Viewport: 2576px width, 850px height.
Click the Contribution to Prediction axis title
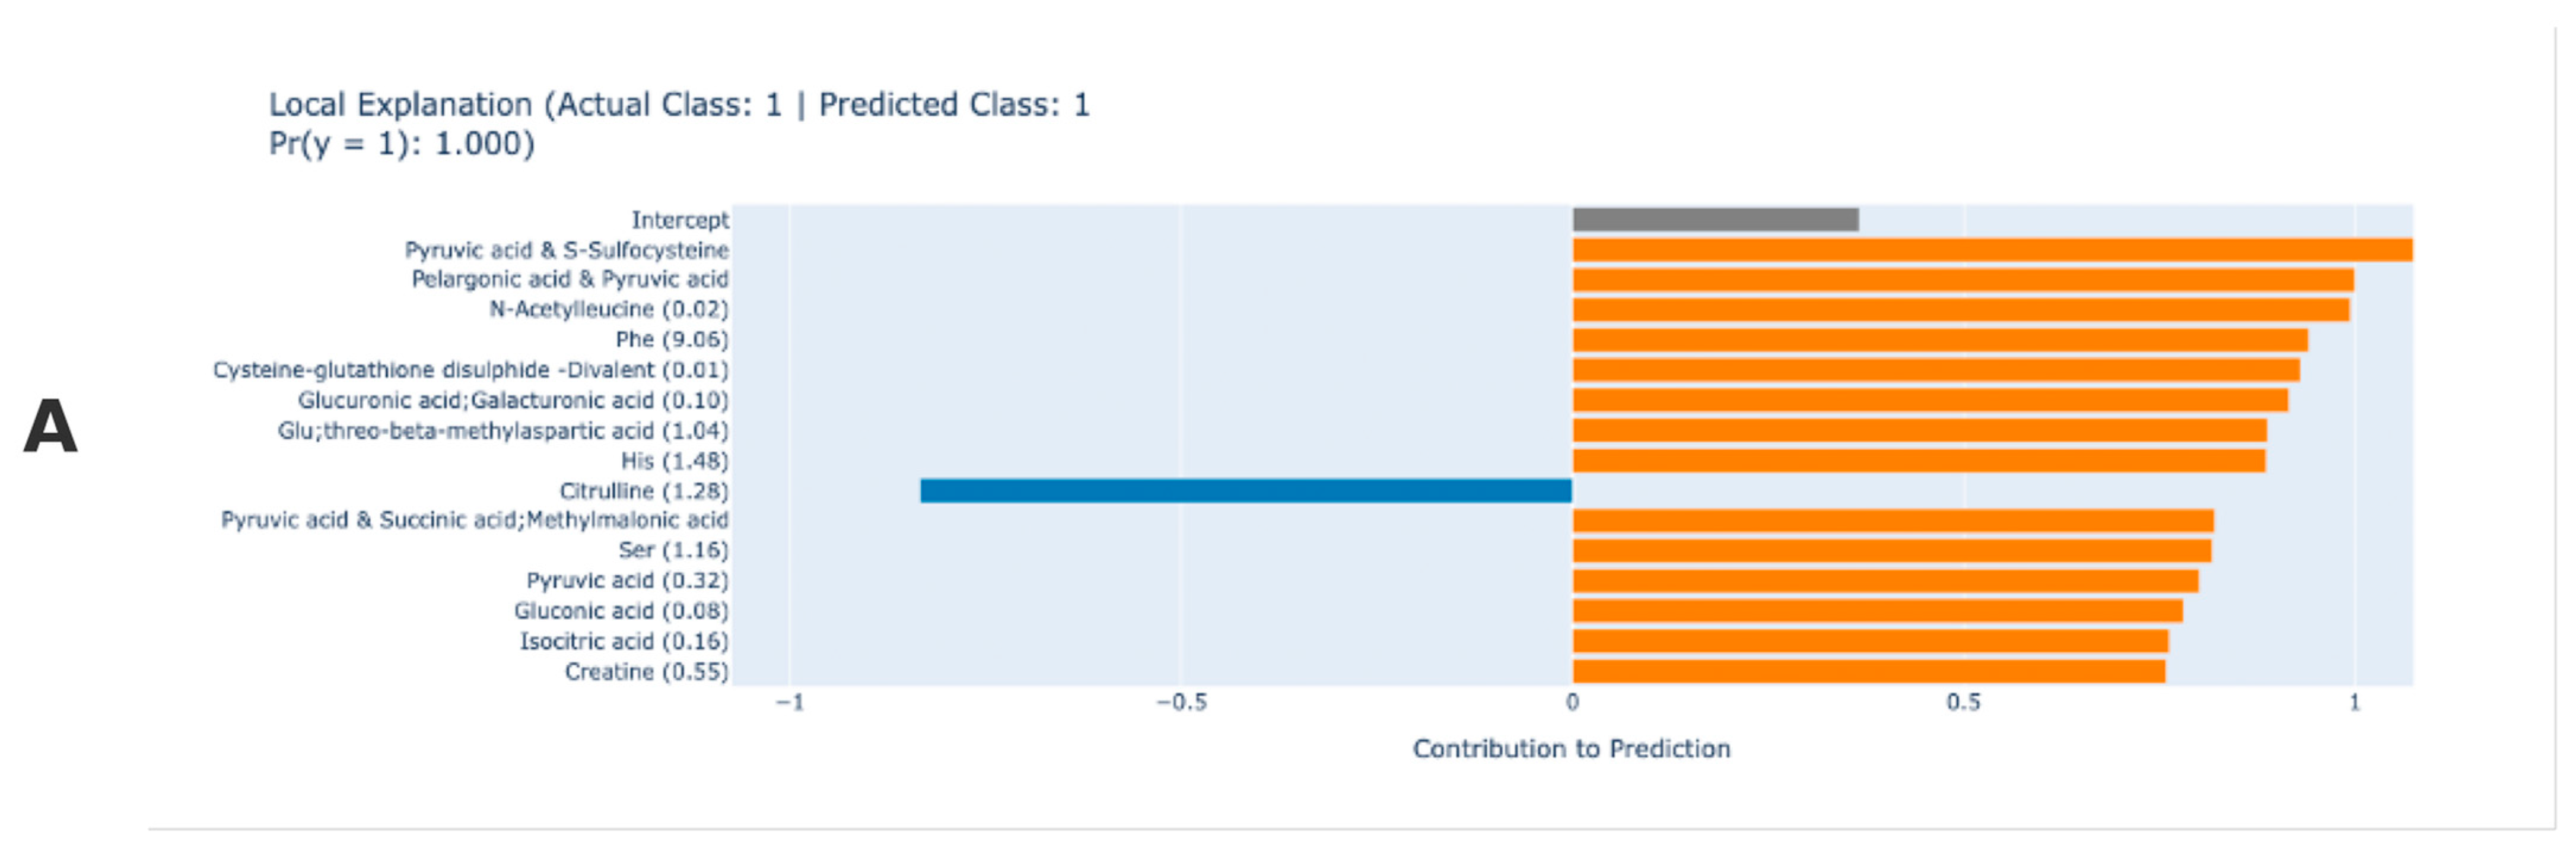[1571, 749]
